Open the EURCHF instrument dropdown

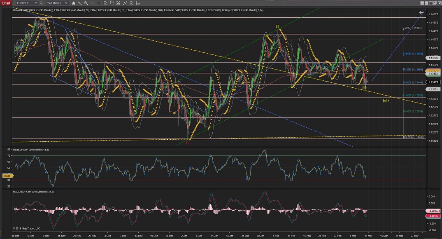(26, 3)
